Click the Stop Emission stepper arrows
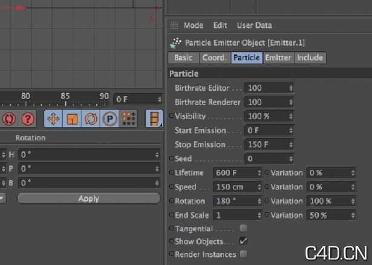Screen dimensions: 372x265 click(291, 145)
